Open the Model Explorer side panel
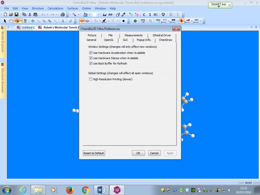Viewport: 260px width, 195px height. (2, 42)
